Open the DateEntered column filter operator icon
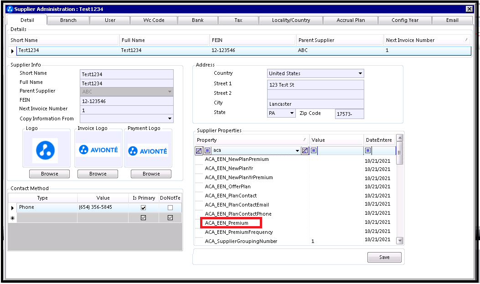 [x=368, y=150]
